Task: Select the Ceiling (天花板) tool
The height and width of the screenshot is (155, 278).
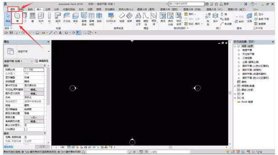Action: (x=67, y=17)
